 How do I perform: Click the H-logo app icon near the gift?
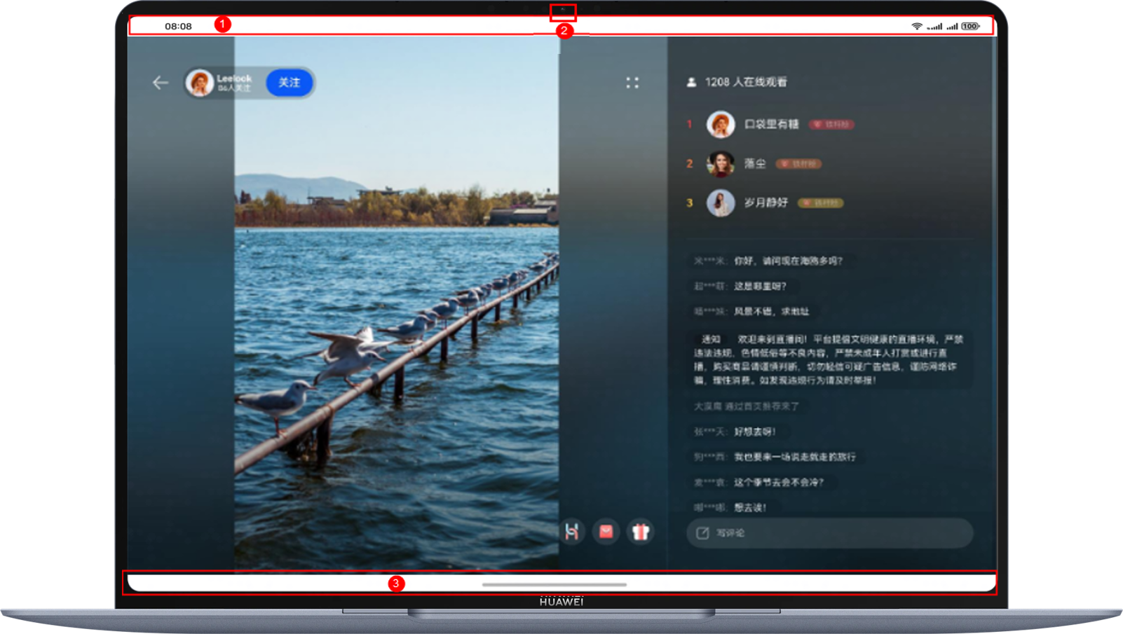click(572, 532)
